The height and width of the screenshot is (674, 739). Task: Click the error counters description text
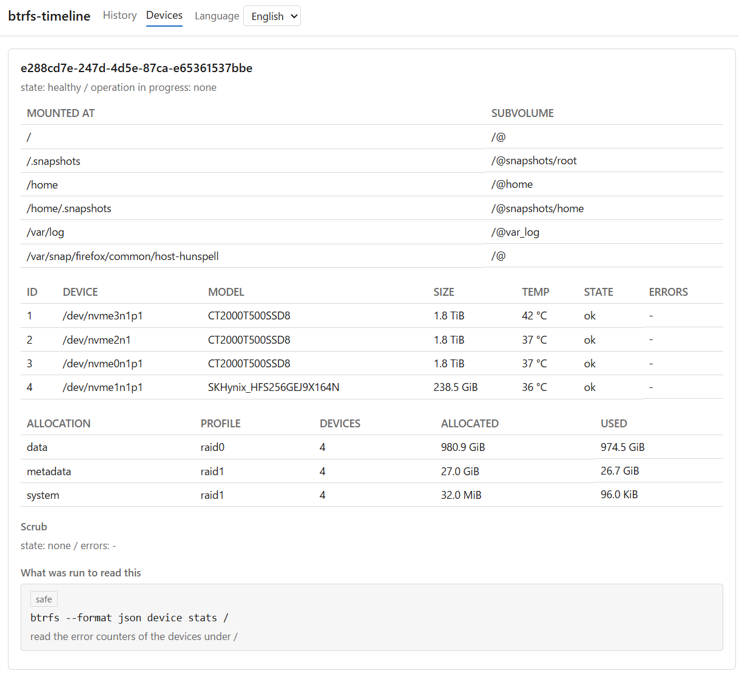(x=134, y=636)
